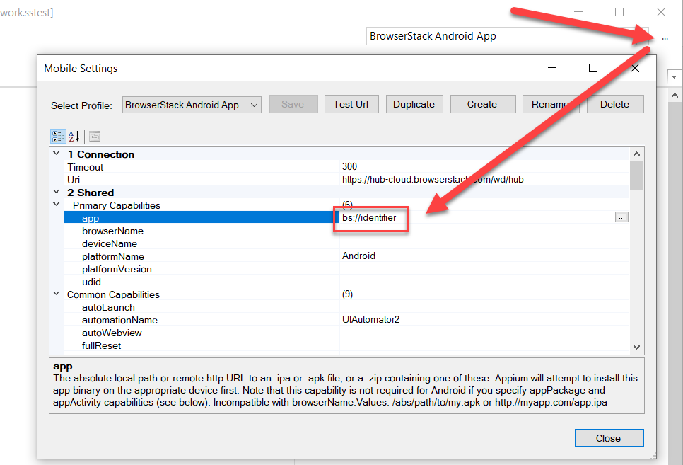Collapse the Primary Capabilities group
This screenshot has width=683, height=465.
[57, 205]
